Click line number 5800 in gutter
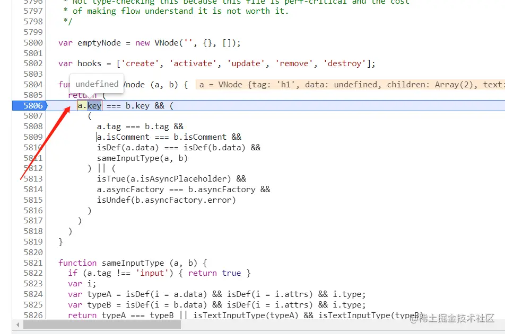 click(x=33, y=43)
